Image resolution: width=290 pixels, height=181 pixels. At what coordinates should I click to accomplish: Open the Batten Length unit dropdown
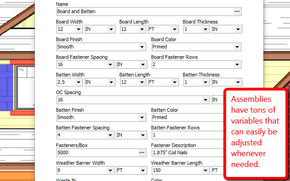pos(175,82)
